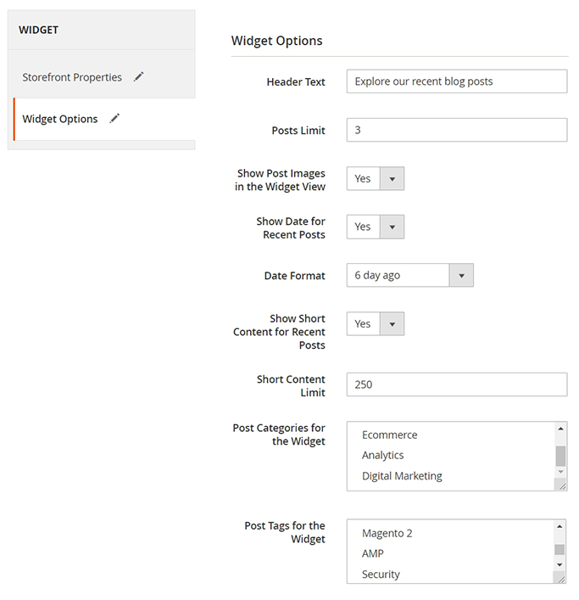Click the Short Content Limit field
The height and width of the screenshot is (600, 579).
456,384
